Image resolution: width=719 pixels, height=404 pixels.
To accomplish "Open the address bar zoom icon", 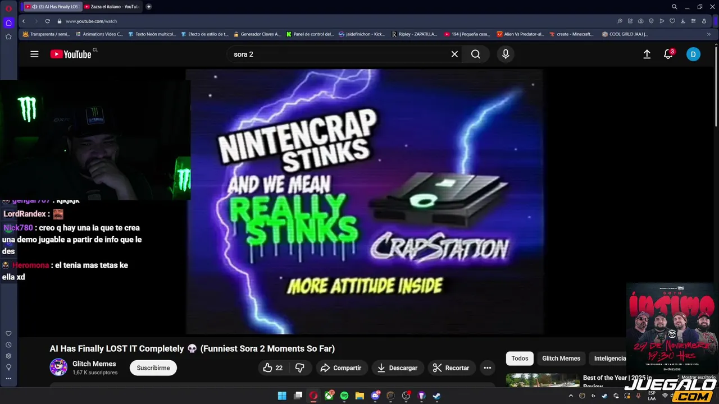I will click(x=620, y=21).
